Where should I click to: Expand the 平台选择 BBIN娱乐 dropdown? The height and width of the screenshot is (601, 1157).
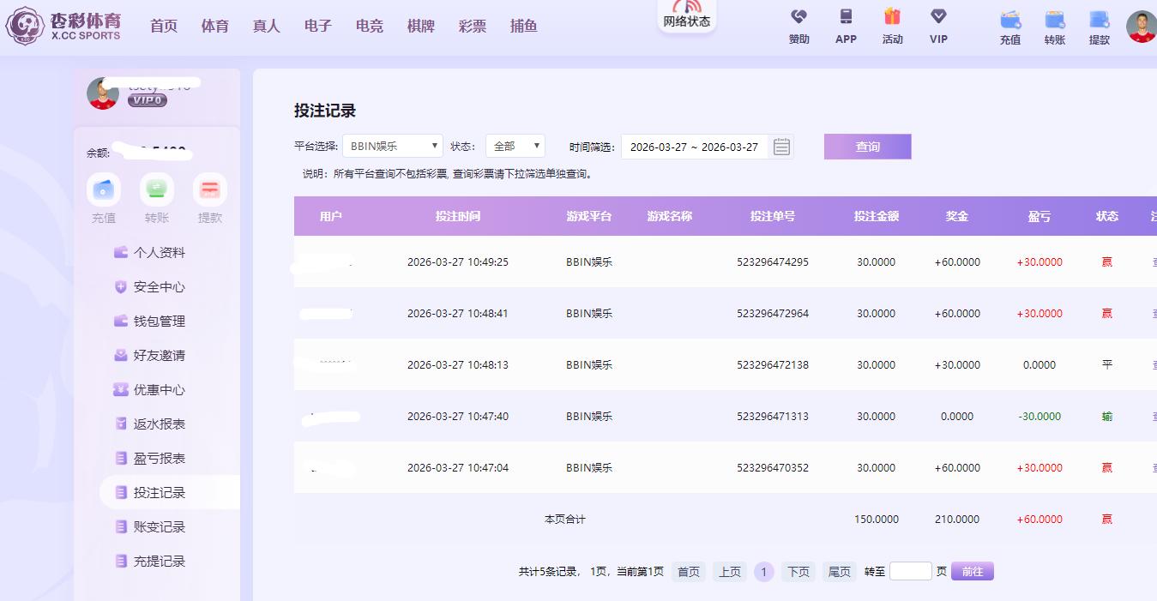point(393,147)
